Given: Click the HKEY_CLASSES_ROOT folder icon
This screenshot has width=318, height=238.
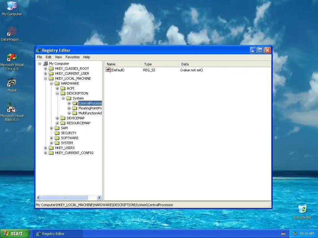Looking at the screenshot, I should click(x=51, y=68).
